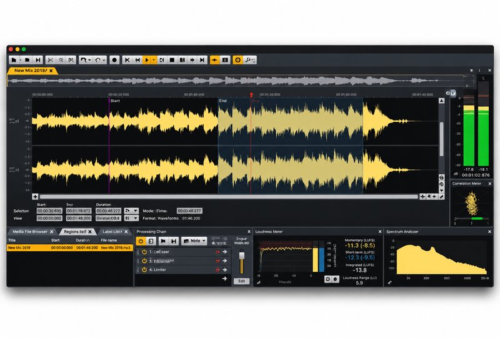
Task: Click the new file icon in toolbar
Action: tap(13, 59)
